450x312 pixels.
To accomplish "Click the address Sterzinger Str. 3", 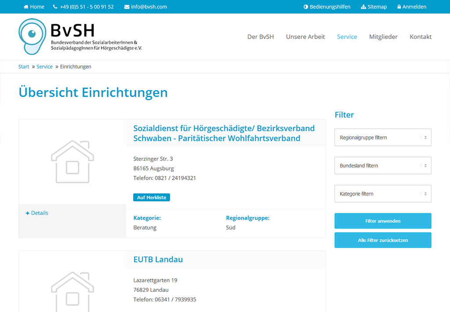I will [x=153, y=159].
